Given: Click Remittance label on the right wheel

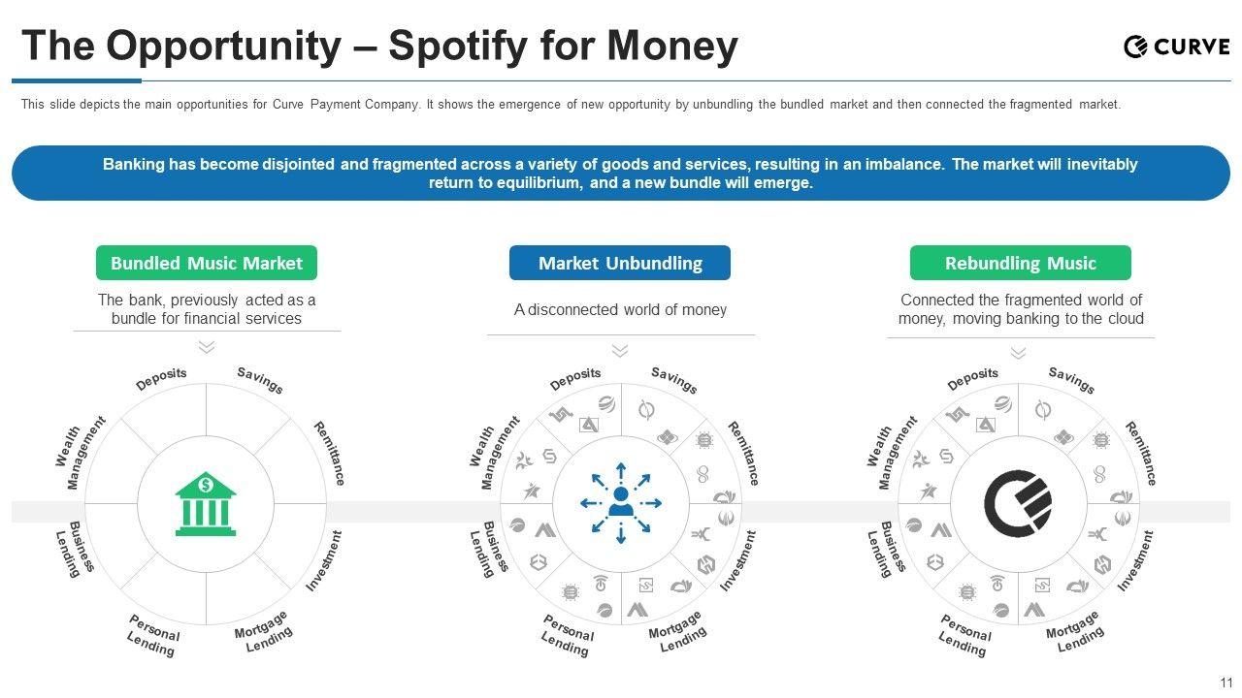Looking at the screenshot, I should click(1141, 453).
